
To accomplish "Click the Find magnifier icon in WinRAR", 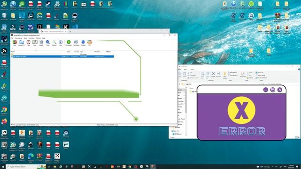I will (x=48, y=43).
